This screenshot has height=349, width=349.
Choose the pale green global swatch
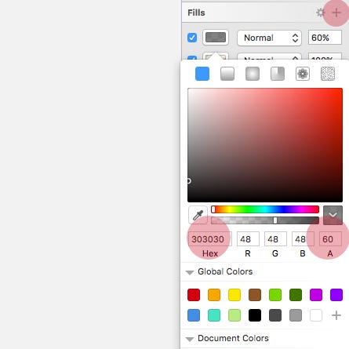pyautogui.click(x=234, y=315)
